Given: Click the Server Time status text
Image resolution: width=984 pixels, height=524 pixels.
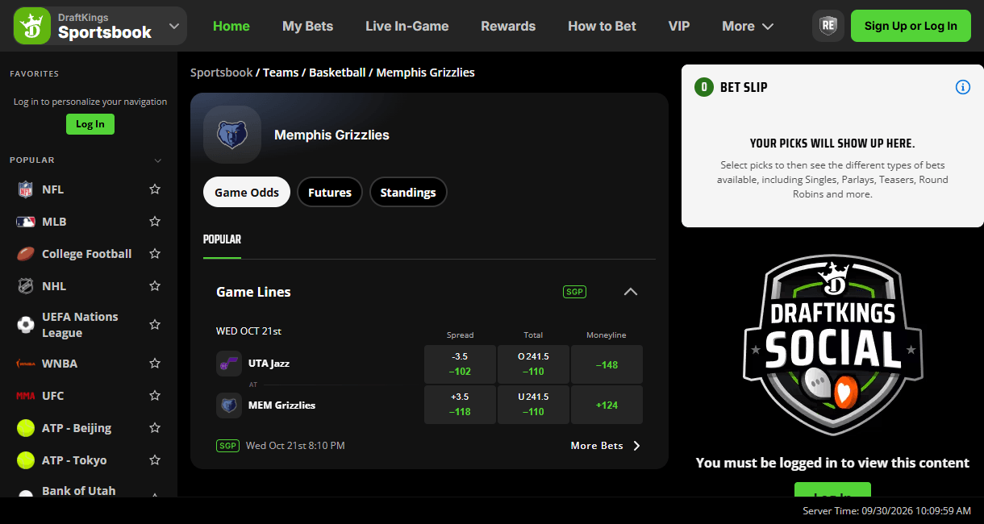Looking at the screenshot, I should pos(886,511).
